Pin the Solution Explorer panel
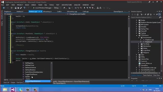Viewport: 163px width, 92px height. click(x=159, y=11)
